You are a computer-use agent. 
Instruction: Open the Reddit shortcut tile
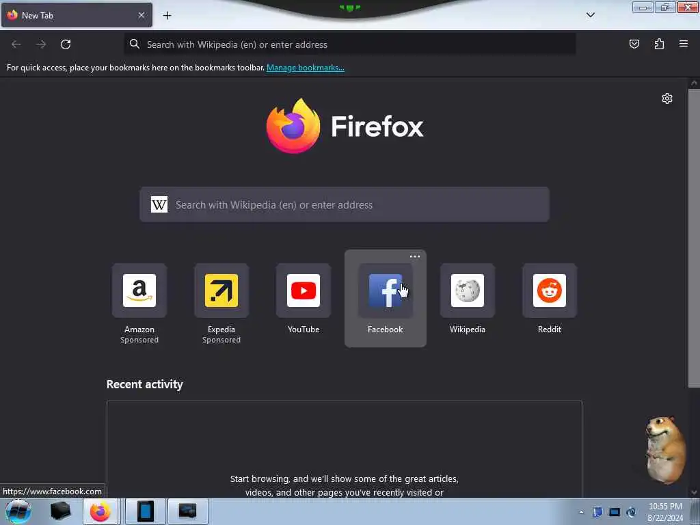tap(550, 291)
